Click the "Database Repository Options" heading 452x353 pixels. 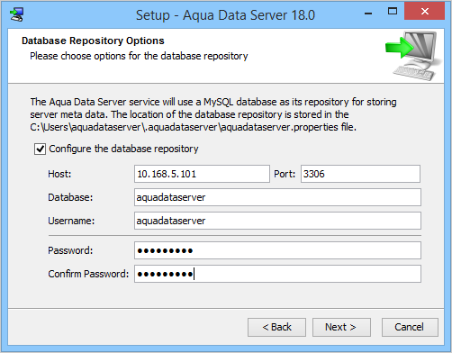tap(93, 41)
